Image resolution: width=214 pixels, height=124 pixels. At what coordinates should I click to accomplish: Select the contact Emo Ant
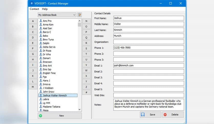click(47, 66)
